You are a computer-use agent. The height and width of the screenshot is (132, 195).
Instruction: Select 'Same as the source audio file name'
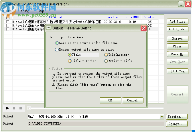coord(87,43)
